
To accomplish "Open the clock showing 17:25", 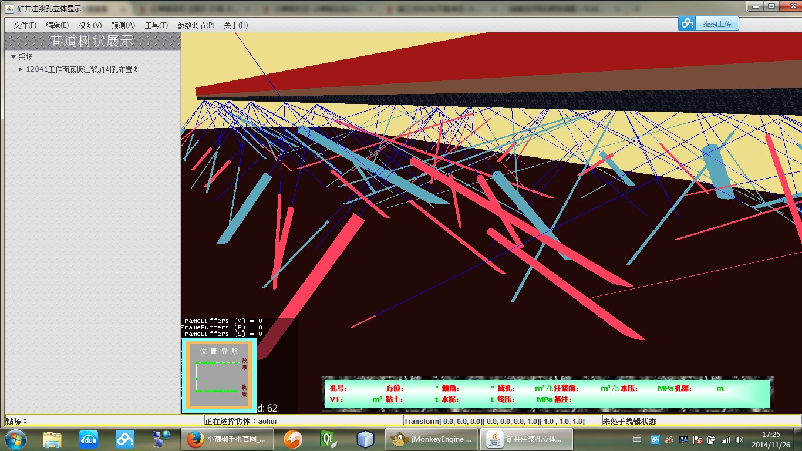I will click(x=771, y=439).
